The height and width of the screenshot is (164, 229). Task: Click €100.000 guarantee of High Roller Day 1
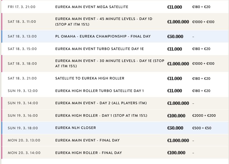[x=176, y=116]
